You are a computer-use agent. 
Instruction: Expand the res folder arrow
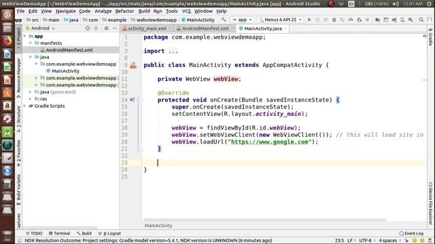(x=31, y=99)
